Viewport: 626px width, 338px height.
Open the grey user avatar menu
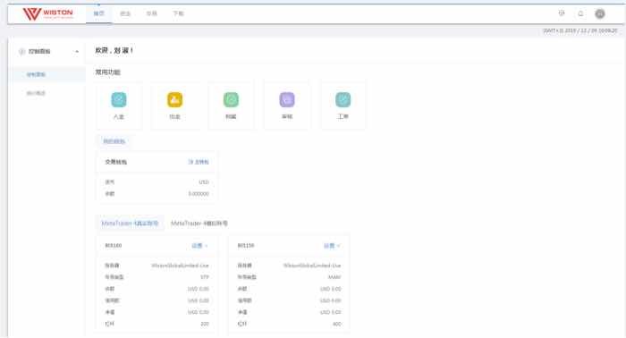click(600, 13)
